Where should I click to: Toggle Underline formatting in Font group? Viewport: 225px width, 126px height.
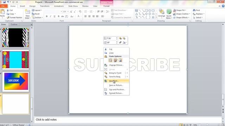tap(54, 16)
